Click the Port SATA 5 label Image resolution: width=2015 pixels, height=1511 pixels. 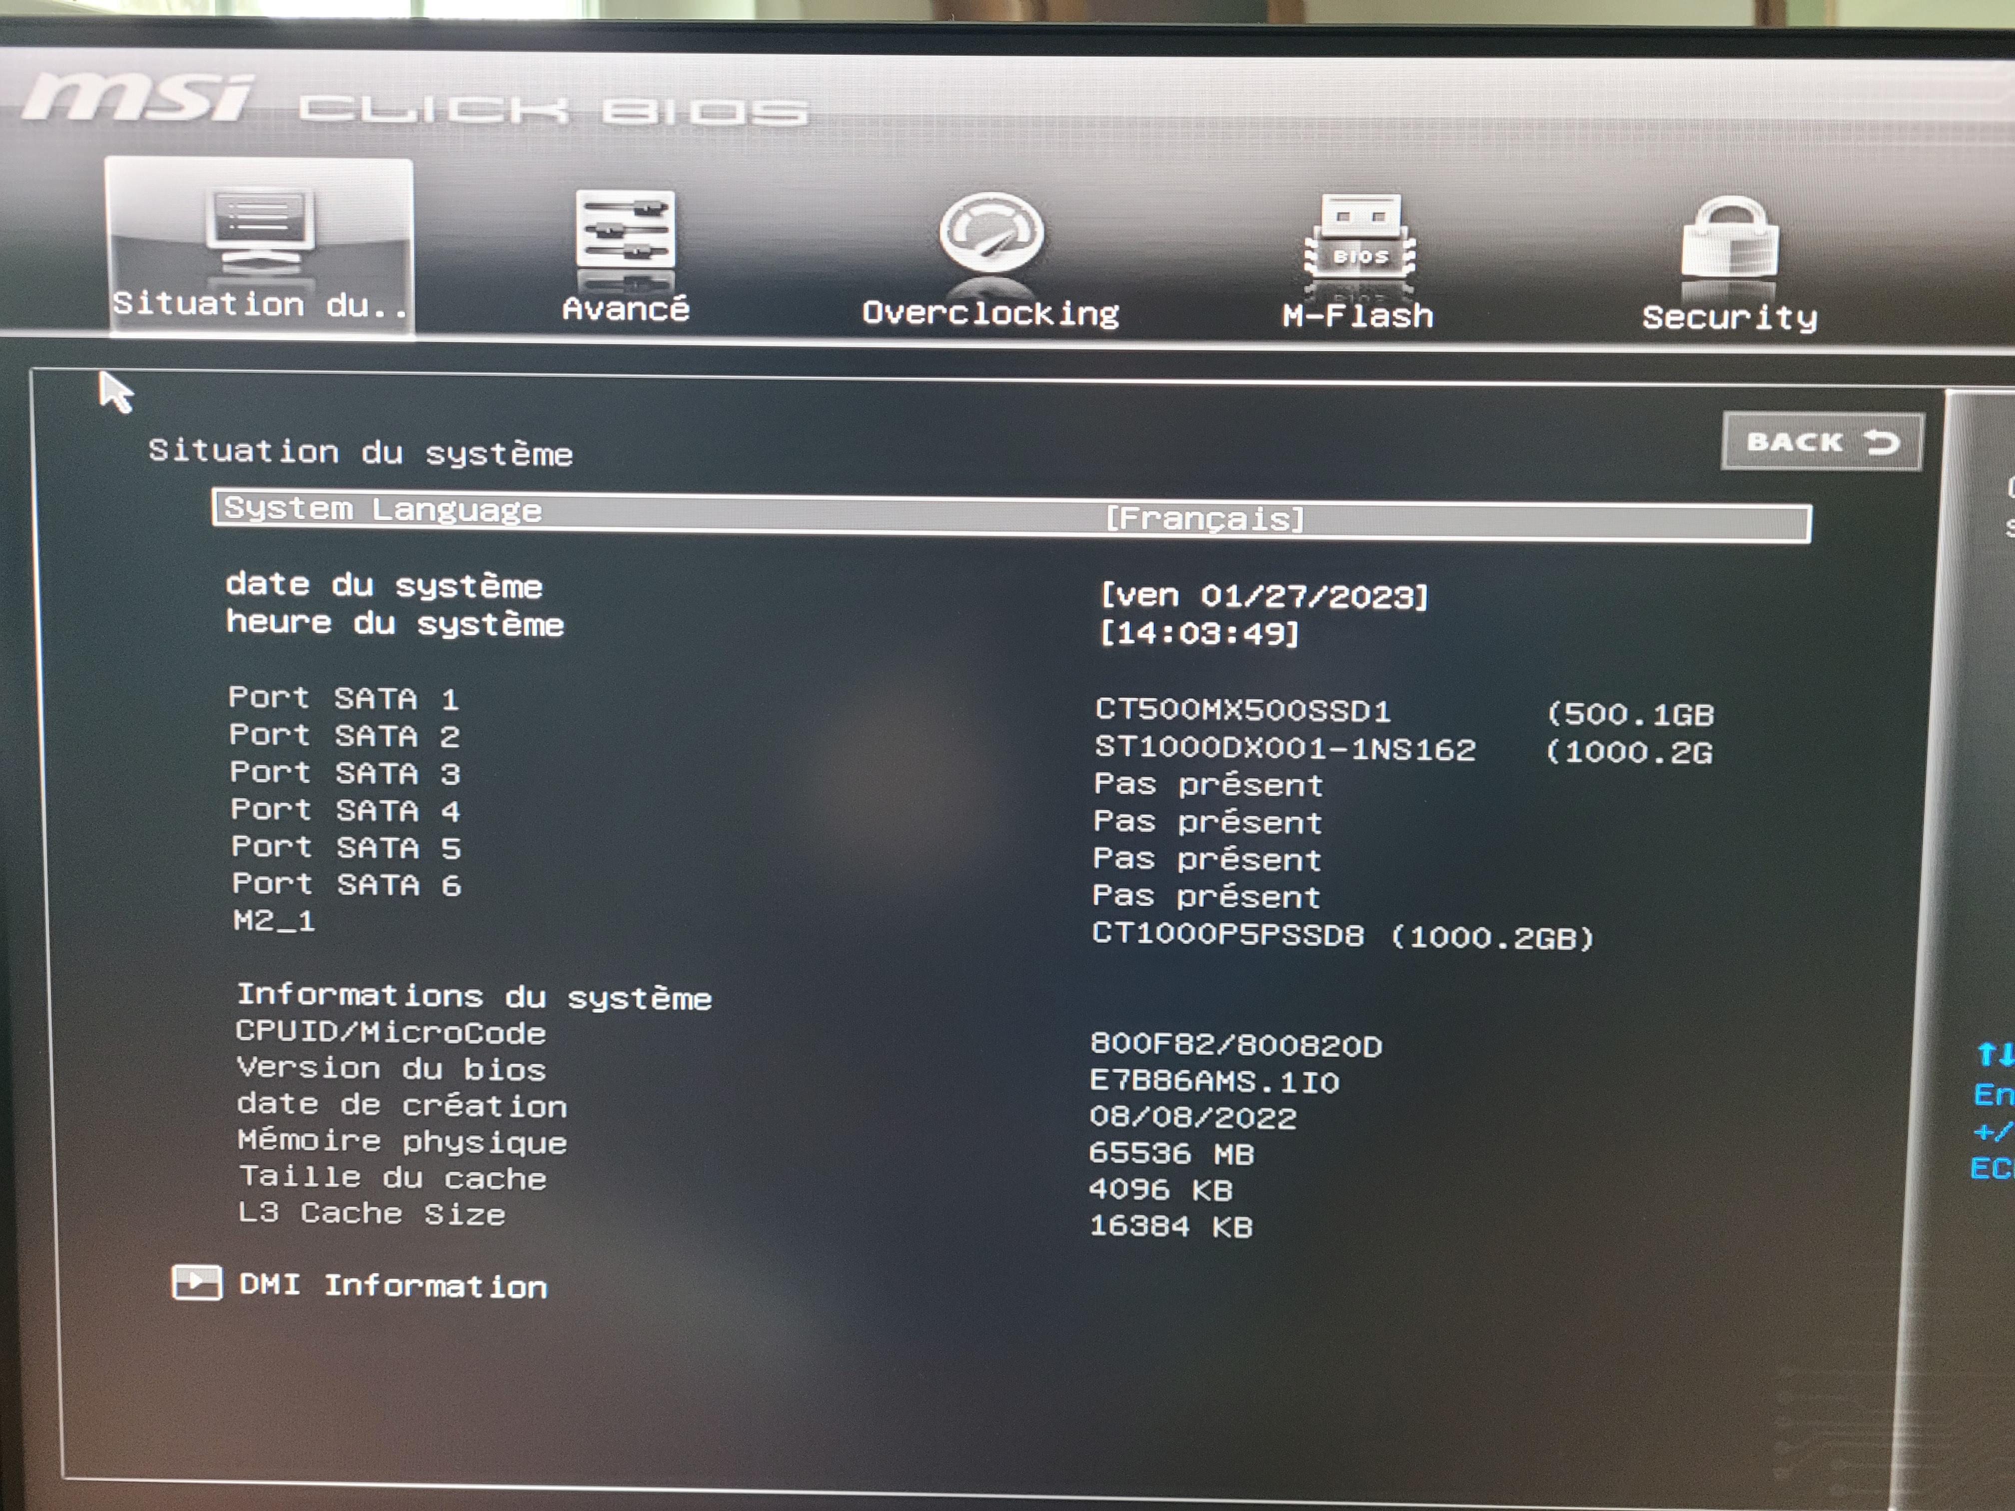(x=346, y=848)
